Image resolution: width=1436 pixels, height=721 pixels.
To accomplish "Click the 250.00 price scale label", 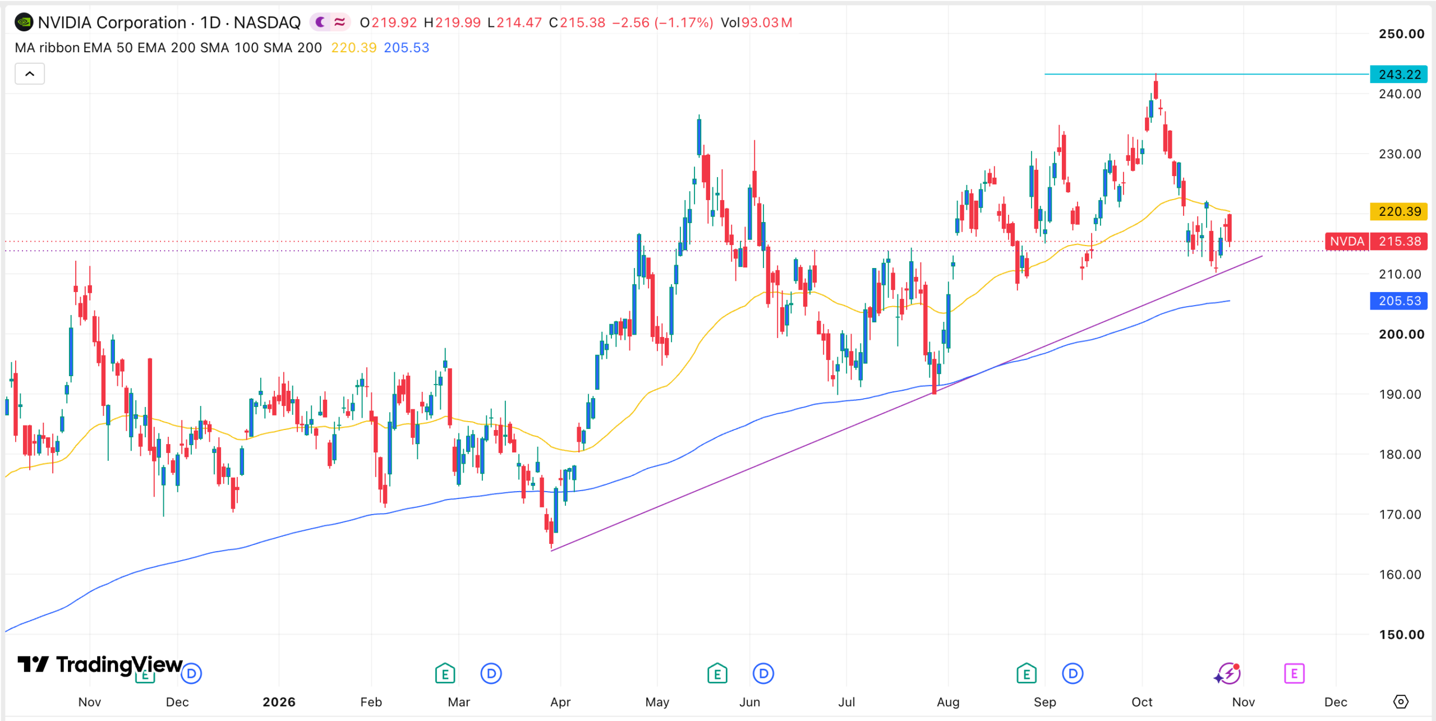I will click(x=1401, y=34).
